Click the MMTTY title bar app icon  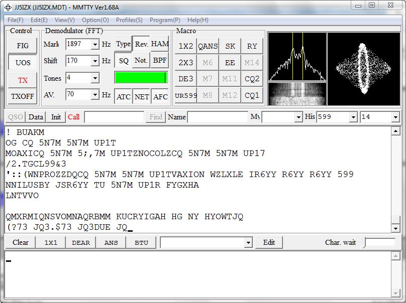[x=8, y=8]
